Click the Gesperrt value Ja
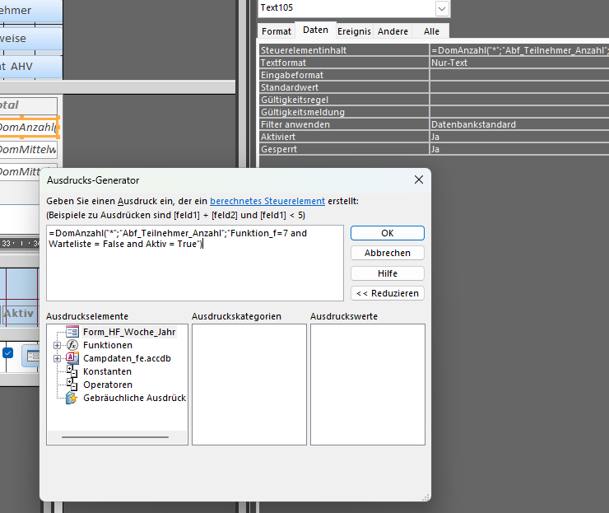Image resolution: width=609 pixels, height=513 pixels. [519, 149]
